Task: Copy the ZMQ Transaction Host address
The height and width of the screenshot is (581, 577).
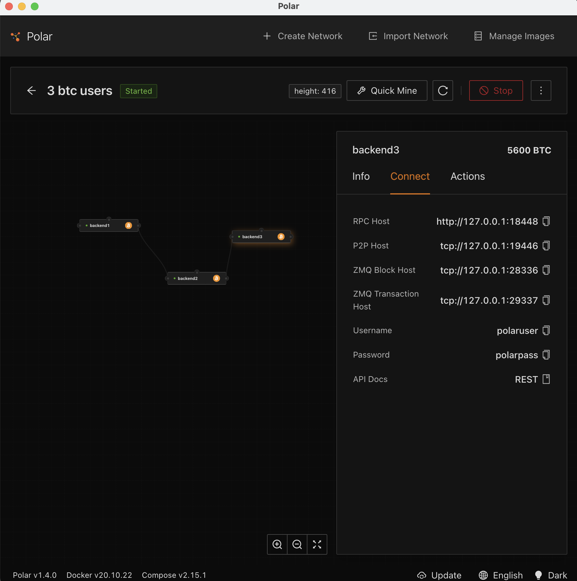Action: tap(546, 300)
